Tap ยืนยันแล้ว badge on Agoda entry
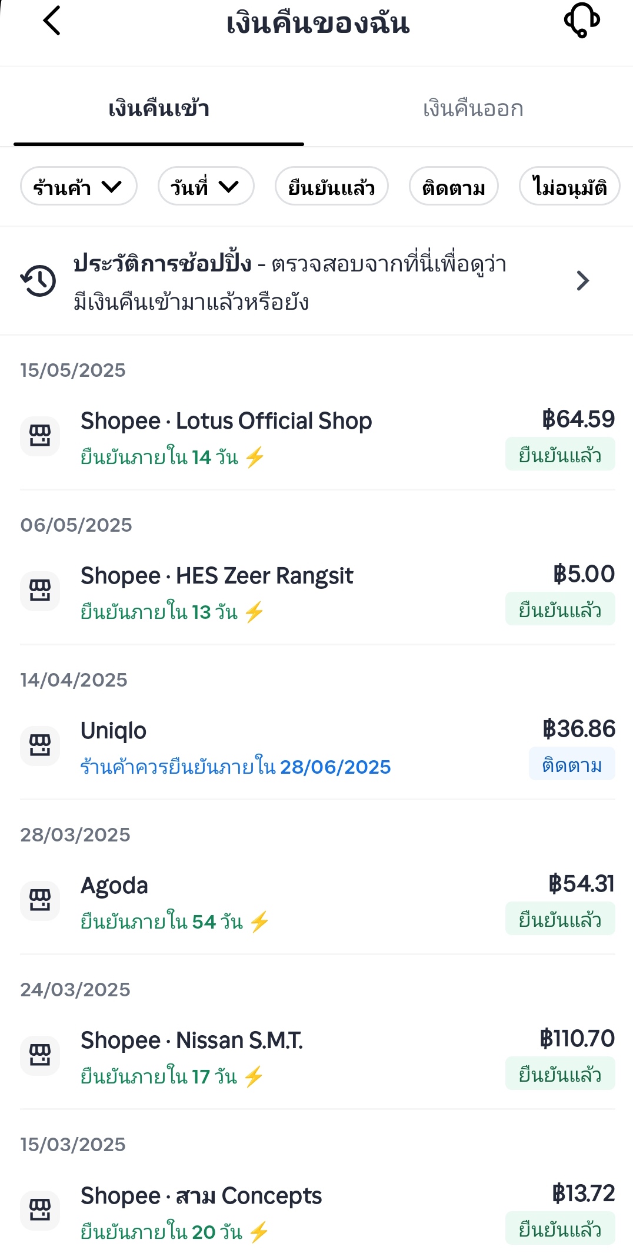The width and height of the screenshot is (633, 1256). coord(559,919)
